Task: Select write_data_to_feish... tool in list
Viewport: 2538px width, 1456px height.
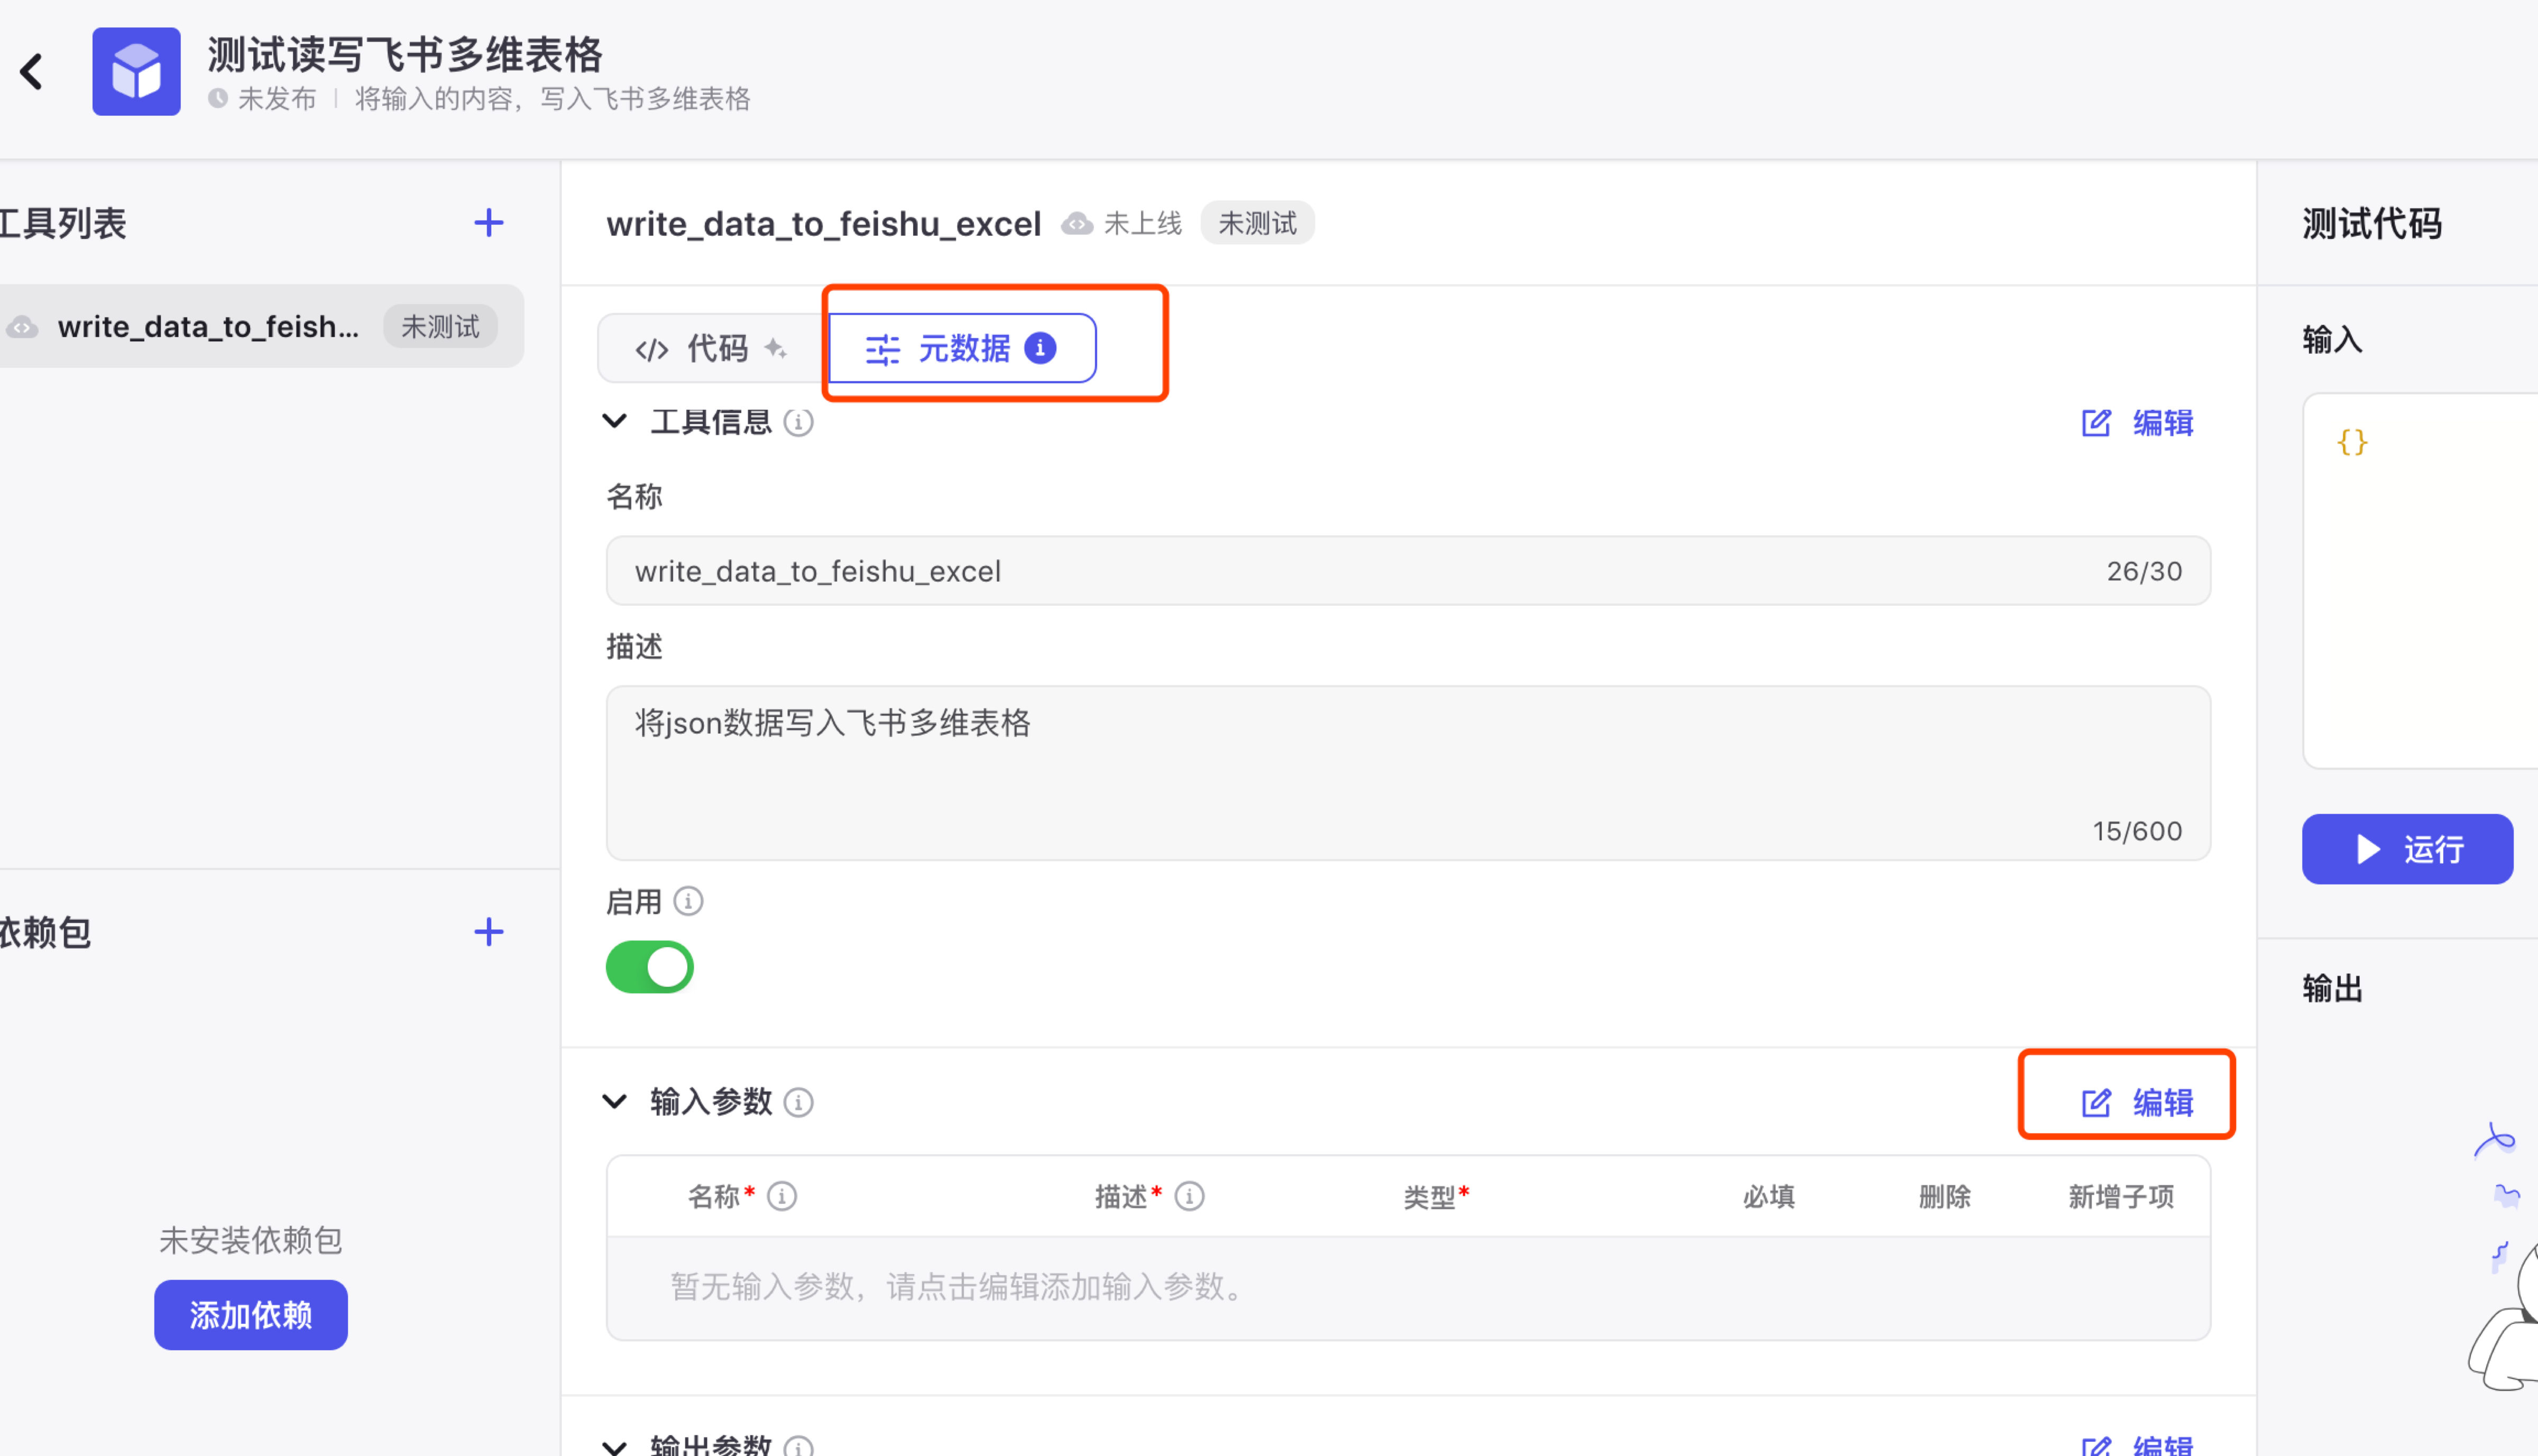Action: [x=208, y=327]
